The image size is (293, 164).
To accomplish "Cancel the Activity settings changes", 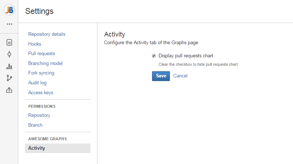I will point(180,76).
